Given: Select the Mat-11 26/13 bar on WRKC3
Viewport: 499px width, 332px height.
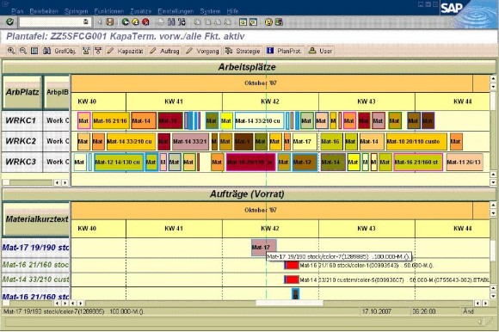Looking at the screenshot, I should [465, 163].
